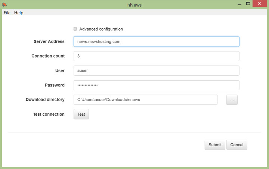269x169 pixels.
Task: Minimize the nNews window
Action: coord(239,4)
